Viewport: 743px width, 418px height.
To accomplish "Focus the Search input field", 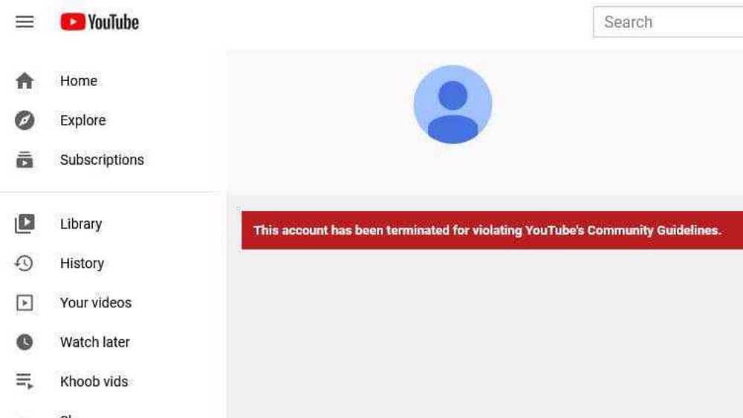I will pos(668,22).
